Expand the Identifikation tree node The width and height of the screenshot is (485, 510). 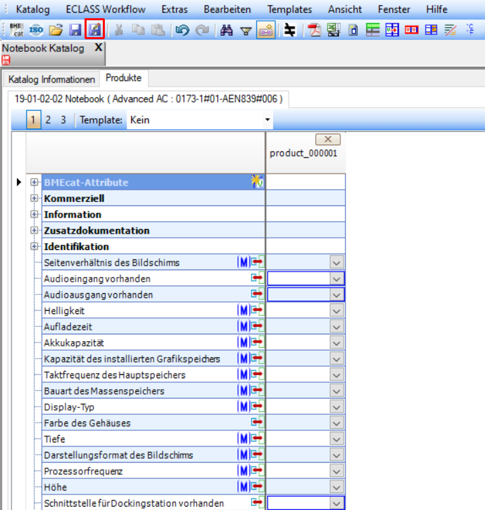coord(34,247)
